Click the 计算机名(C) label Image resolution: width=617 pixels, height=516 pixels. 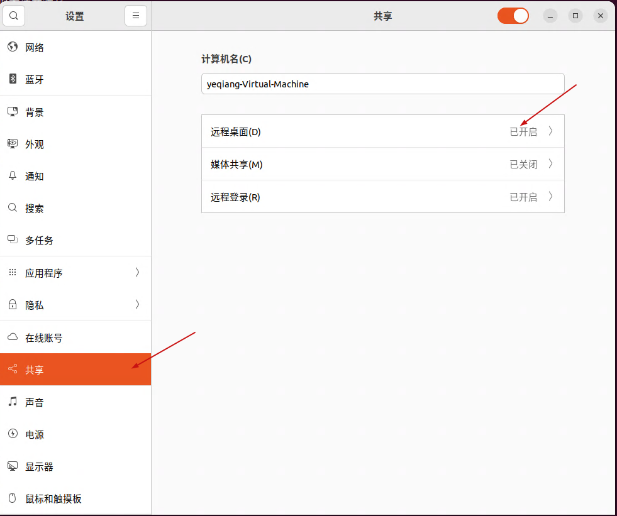click(x=226, y=59)
